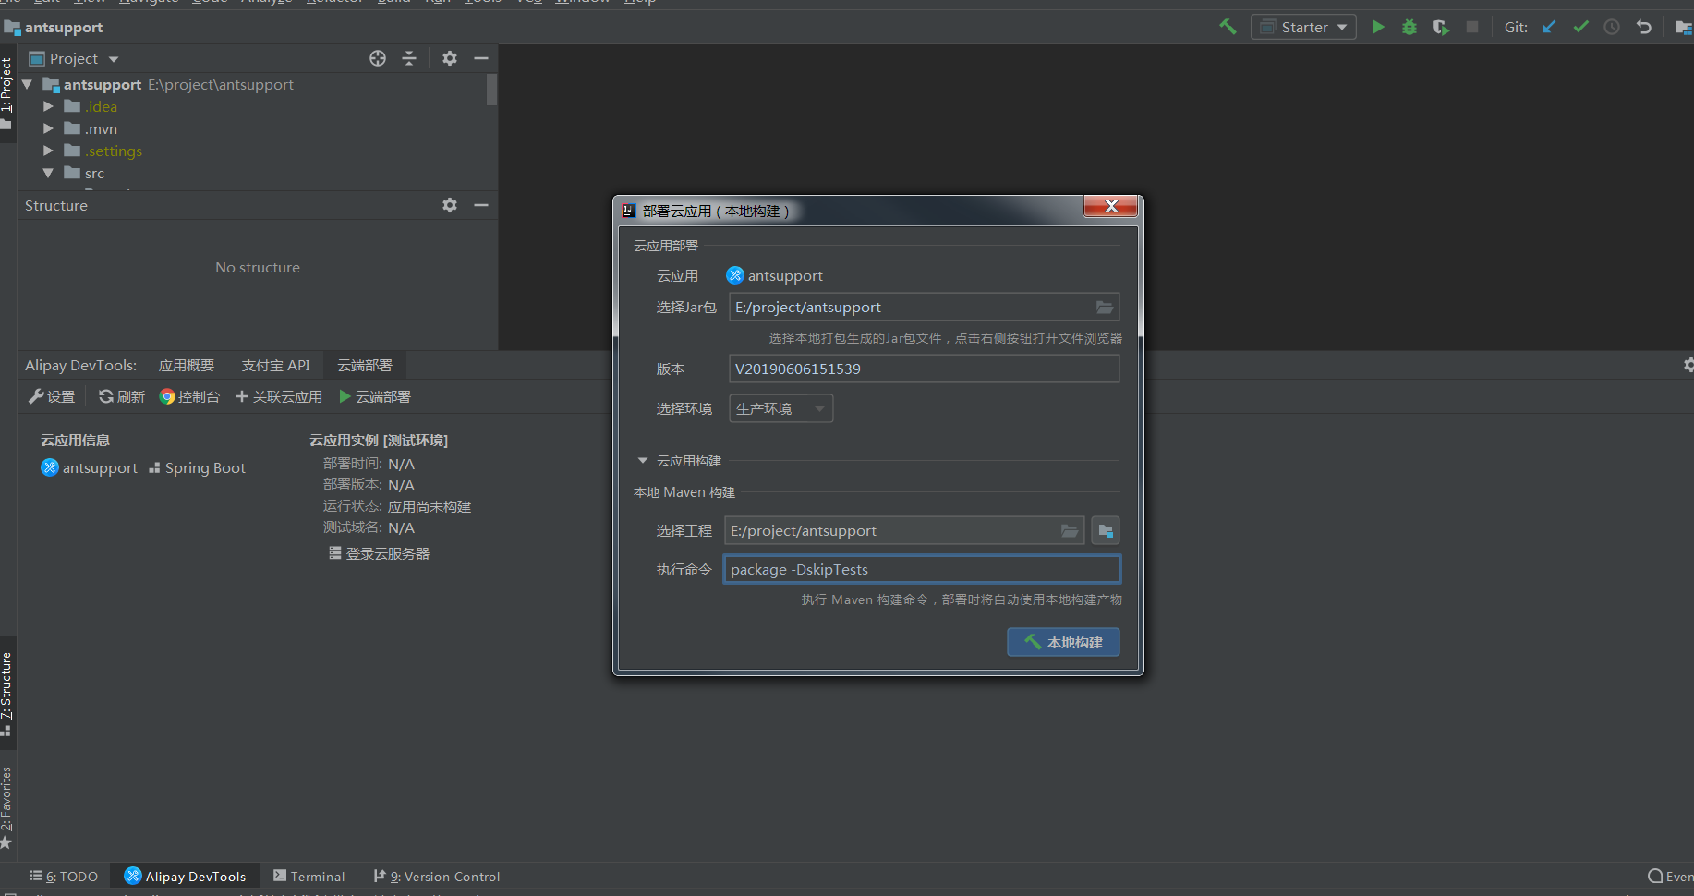Collapse all in Project panel
The image size is (1694, 896).
coord(409,58)
